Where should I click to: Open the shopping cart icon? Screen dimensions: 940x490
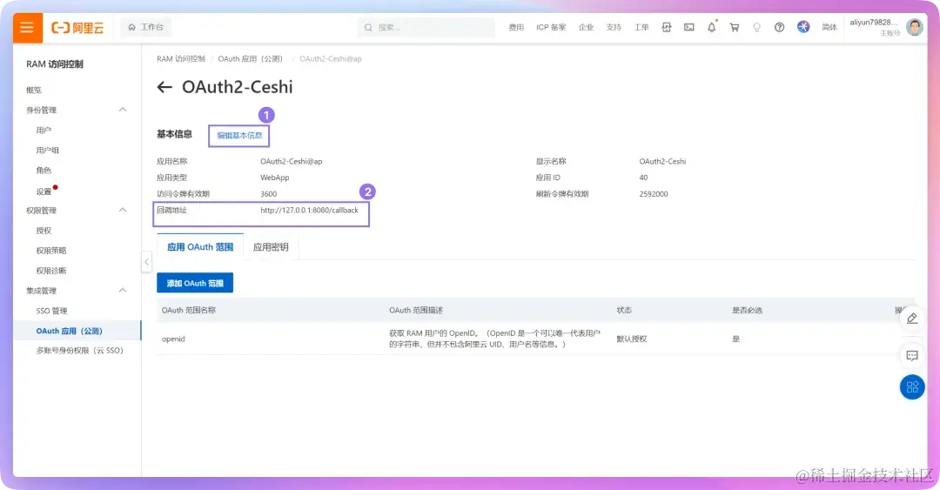click(x=734, y=28)
